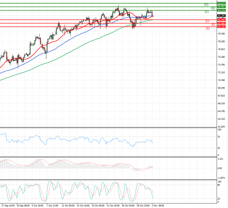Click the 70.780 price axis value
228x208 pixels.
221,80
